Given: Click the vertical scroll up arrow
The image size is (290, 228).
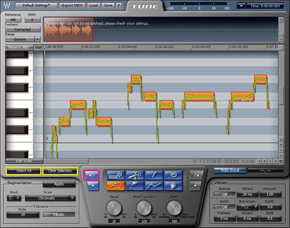Looking at the screenshot, I should (x=281, y=139).
